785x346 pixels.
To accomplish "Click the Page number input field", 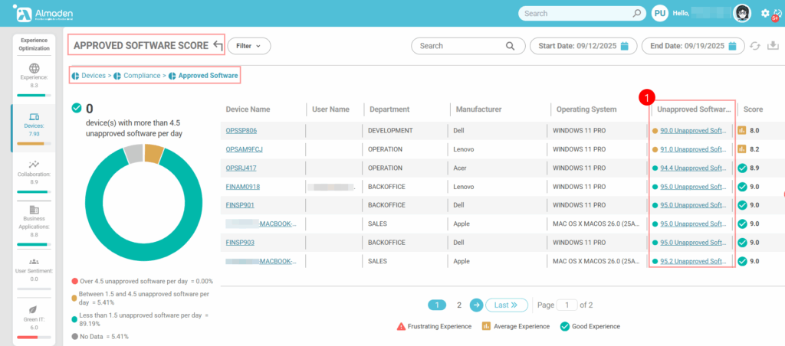I will pos(567,305).
